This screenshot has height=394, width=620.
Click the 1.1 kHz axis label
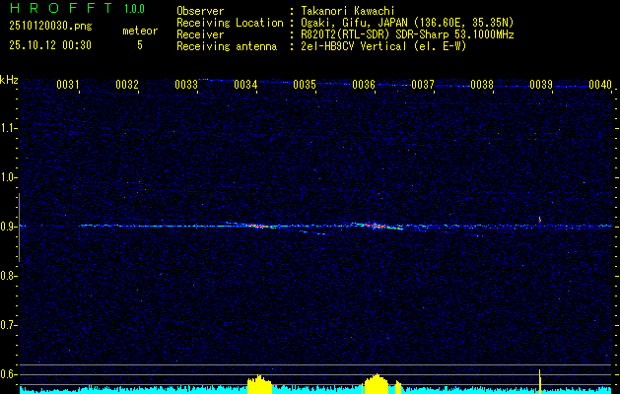(x=8, y=128)
